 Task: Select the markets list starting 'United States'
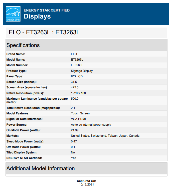[105, 136]
